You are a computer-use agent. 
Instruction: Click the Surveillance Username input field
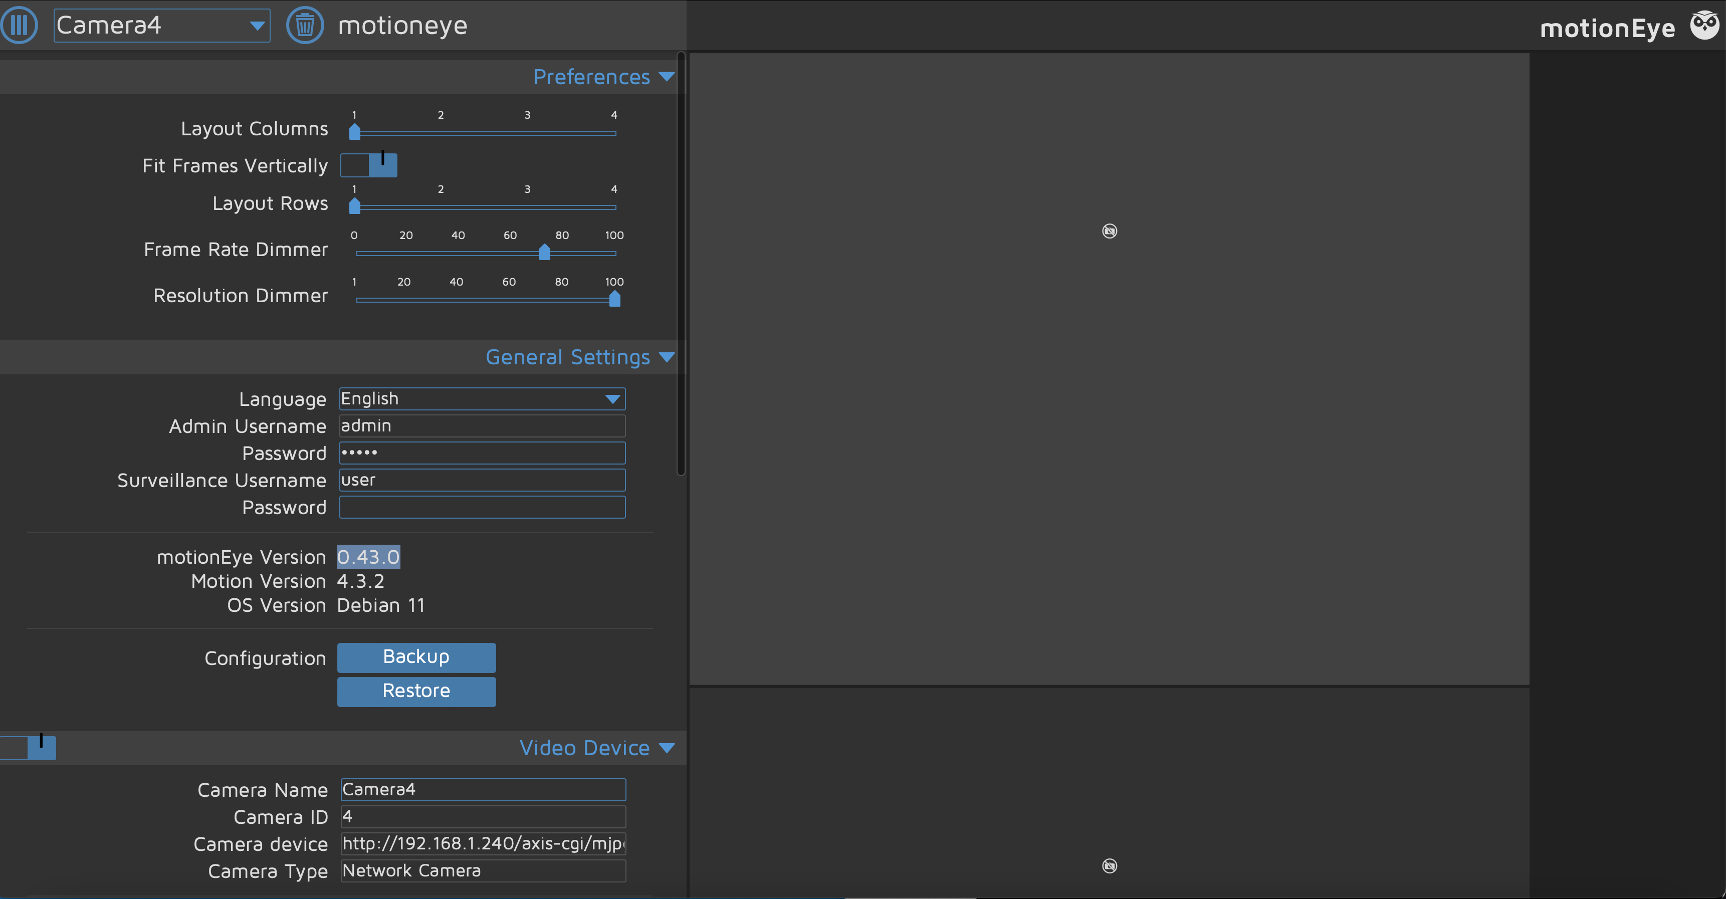(482, 480)
